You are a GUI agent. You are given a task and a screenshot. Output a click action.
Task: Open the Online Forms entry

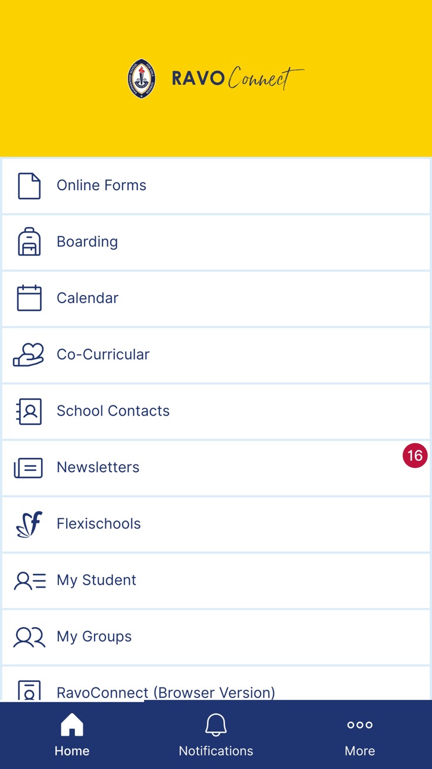(216, 185)
